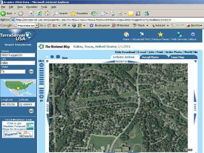Pan the map north
Image resolution: width=204 pixels, height=153 pixels.
(x=121, y=62)
